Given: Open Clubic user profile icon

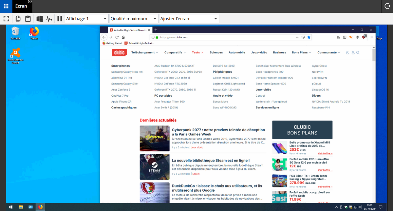Looking at the screenshot, I should 353,53.
